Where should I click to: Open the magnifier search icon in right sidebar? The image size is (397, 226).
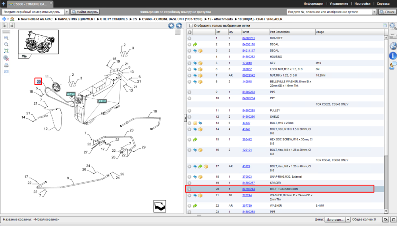coord(393,26)
